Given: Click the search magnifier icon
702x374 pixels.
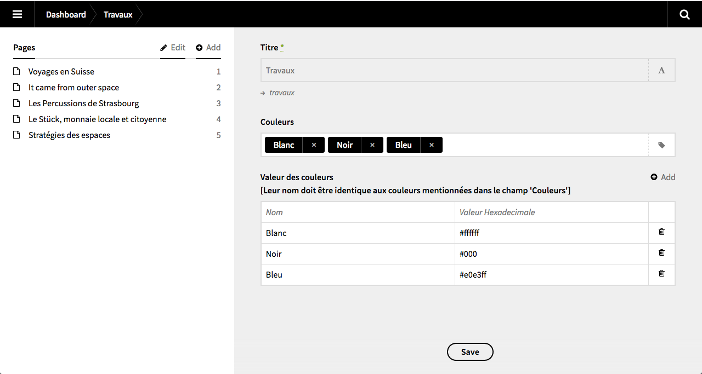Looking at the screenshot, I should tap(684, 14).
